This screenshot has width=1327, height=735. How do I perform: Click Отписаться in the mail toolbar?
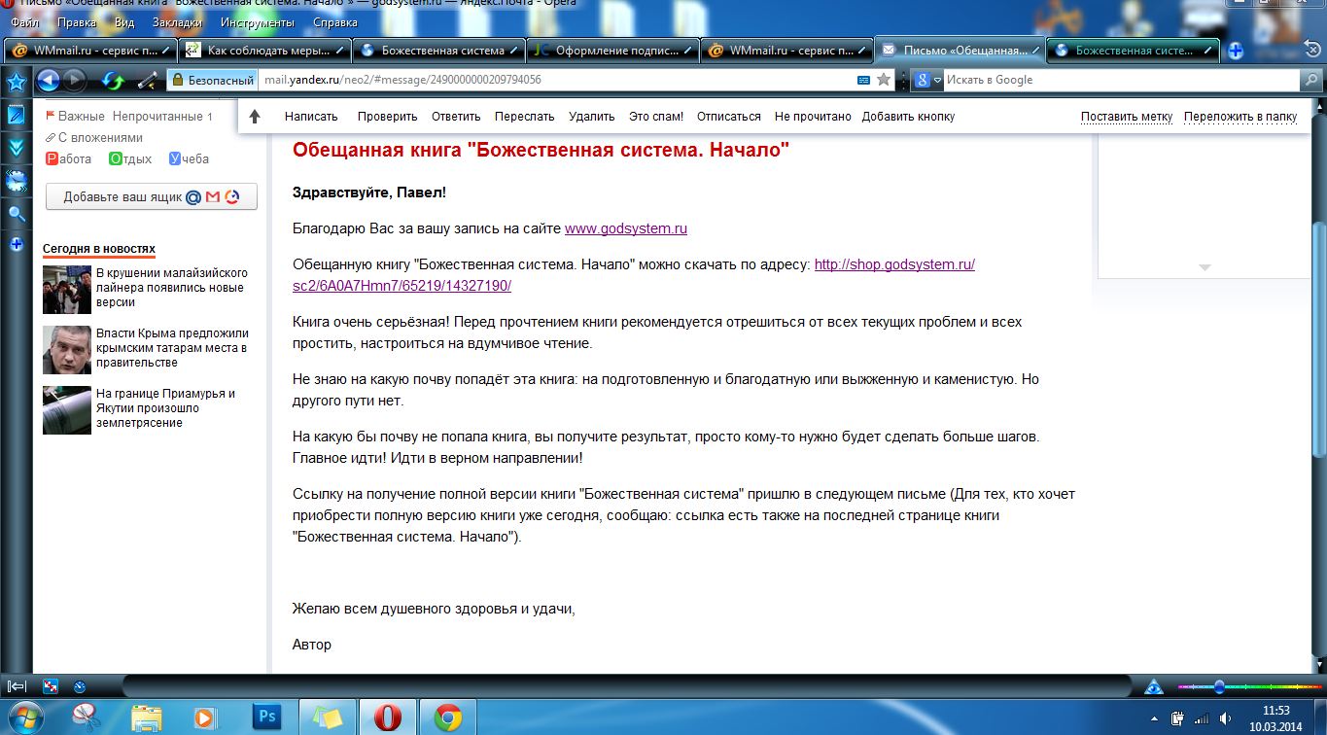click(x=729, y=117)
